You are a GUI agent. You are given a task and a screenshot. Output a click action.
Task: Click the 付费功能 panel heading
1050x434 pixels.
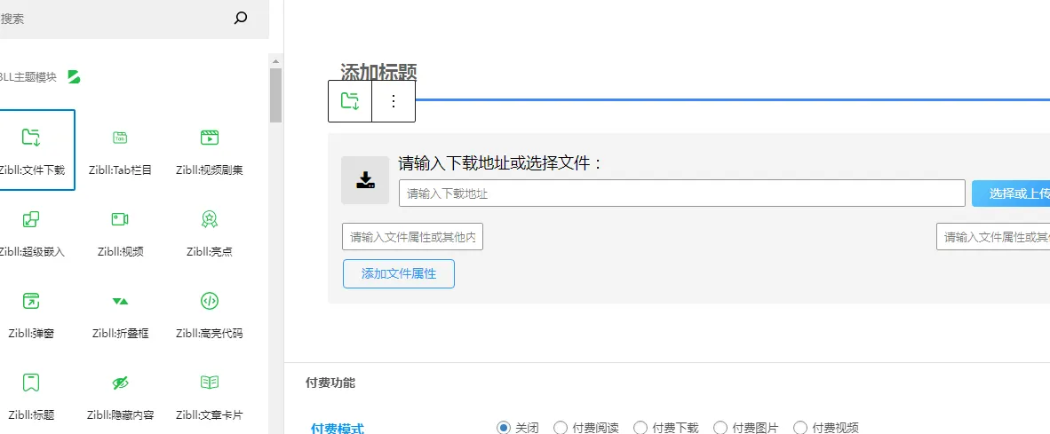pyautogui.click(x=330, y=383)
